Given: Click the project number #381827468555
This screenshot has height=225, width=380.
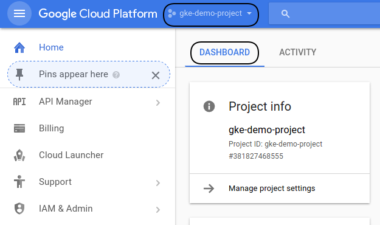Looking at the screenshot, I should tap(256, 156).
